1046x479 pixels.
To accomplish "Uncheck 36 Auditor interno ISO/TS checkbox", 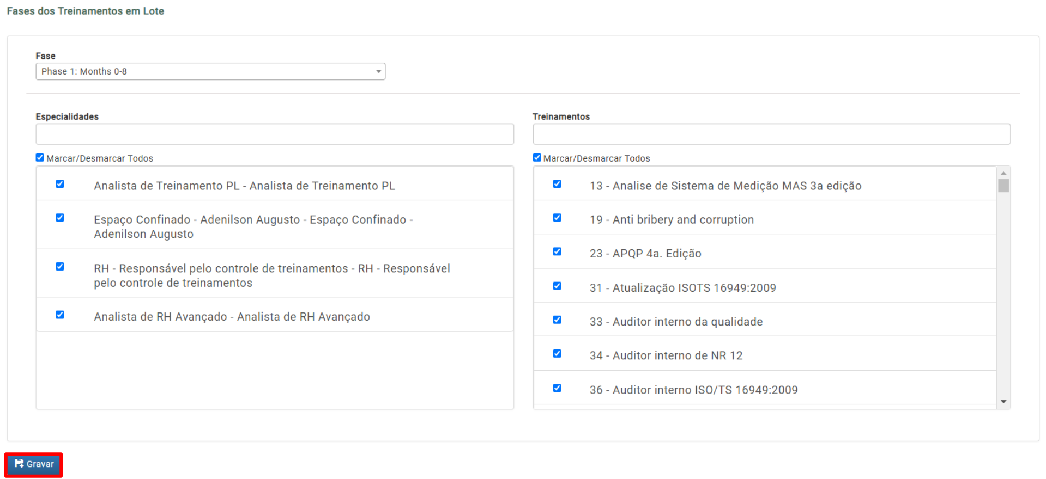I will 557,388.
